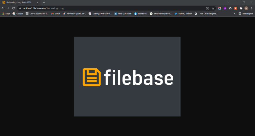Screen dimensions: 255x136
Task: Open the Home / Twitter bookmark
Action: click(x=183, y=14)
